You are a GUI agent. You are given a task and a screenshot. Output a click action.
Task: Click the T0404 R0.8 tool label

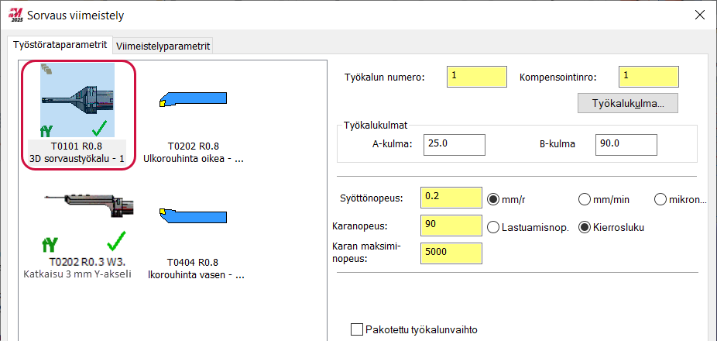[x=193, y=263]
